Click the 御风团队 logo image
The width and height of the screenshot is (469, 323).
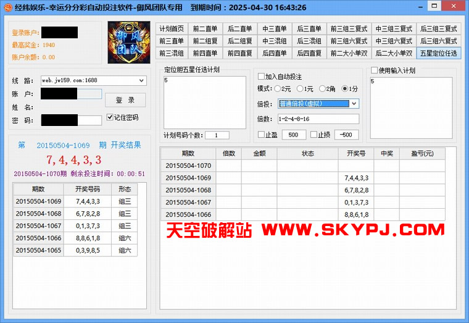[x=130, y=43]
